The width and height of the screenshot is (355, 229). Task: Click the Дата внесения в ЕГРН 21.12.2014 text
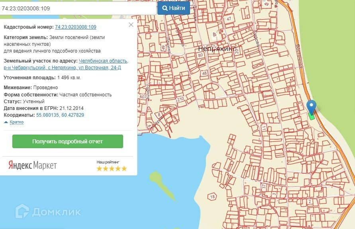[x=44, y=108]
